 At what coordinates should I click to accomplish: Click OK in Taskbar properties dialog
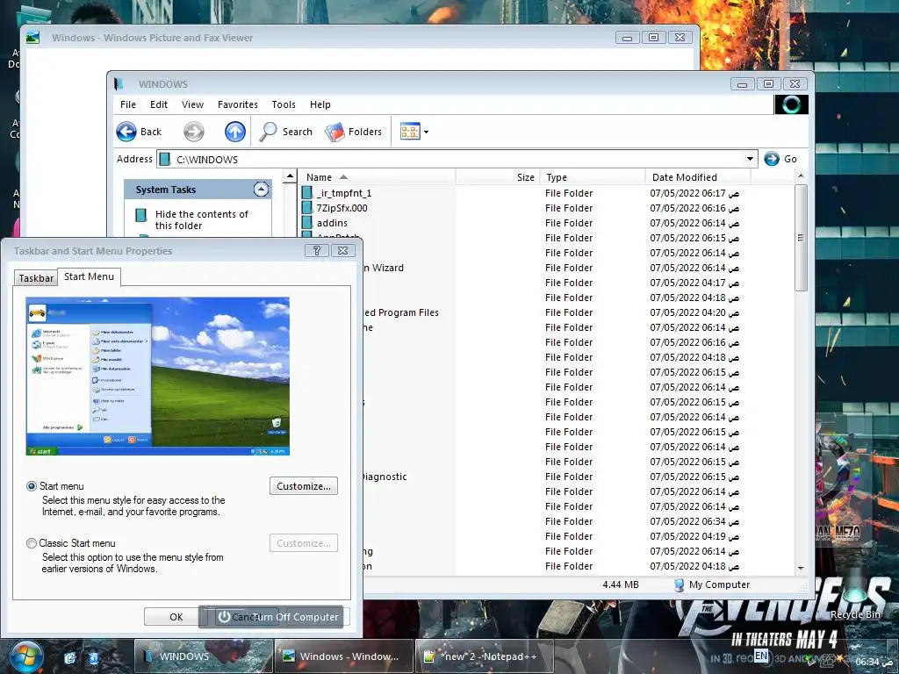176,617
